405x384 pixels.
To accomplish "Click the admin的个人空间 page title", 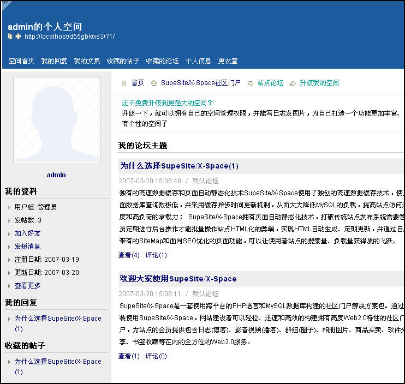I will click(x=45, y=27).
